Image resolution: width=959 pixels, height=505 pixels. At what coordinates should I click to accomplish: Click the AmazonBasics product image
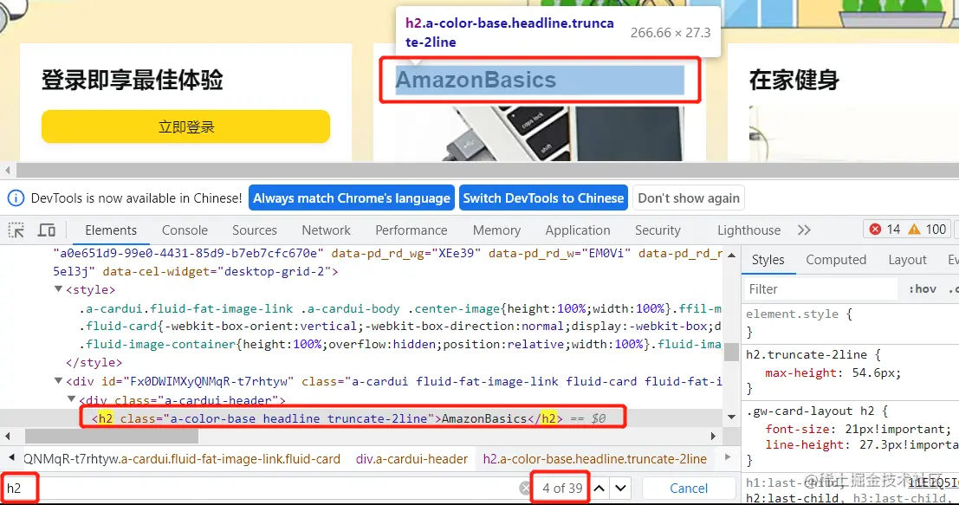pos(540,133)
